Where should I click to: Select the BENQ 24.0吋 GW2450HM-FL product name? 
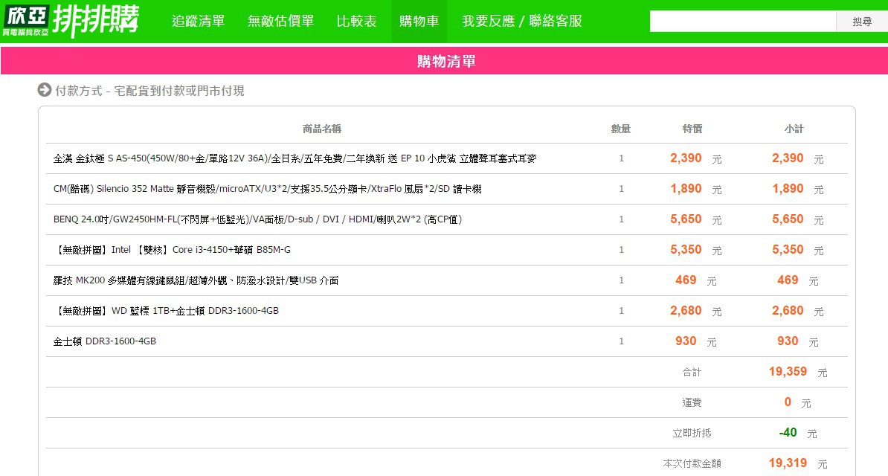tap(257, 219)
